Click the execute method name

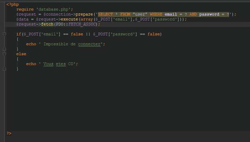click(70, 19)
